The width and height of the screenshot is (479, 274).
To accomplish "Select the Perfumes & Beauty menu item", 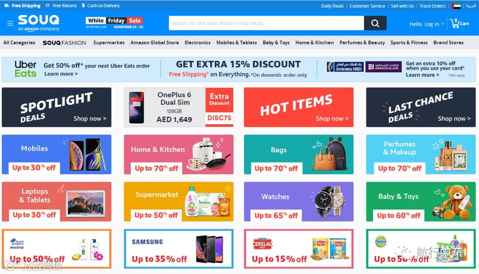I will (362, 43).
